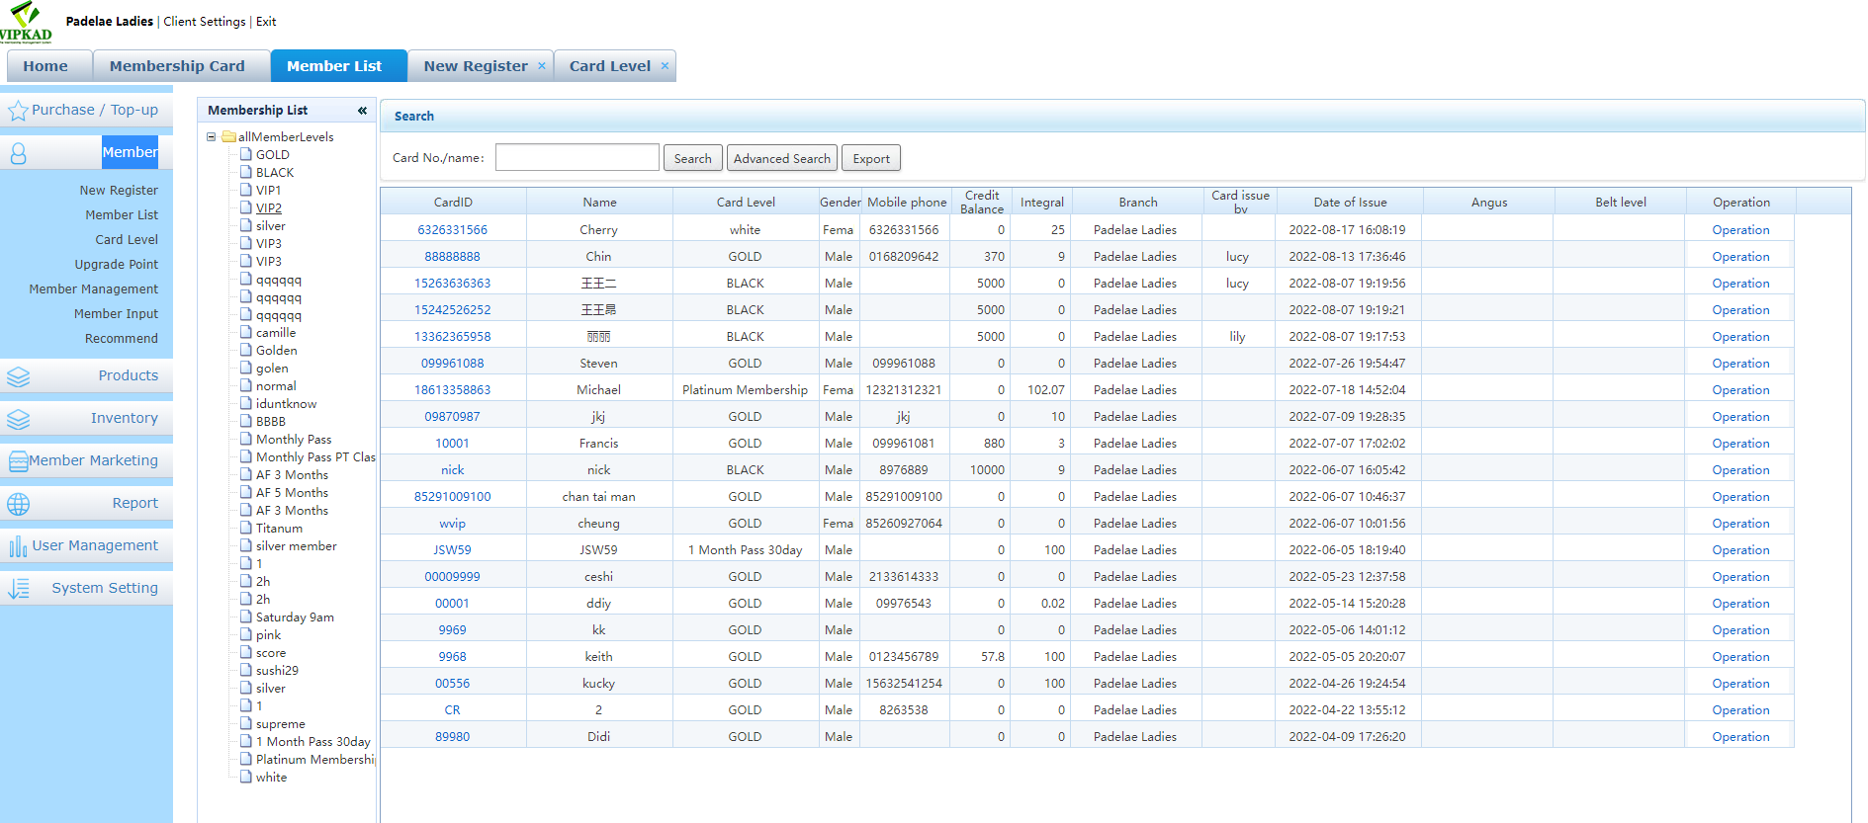Open card ID 6326331566 link

point(452,230)
